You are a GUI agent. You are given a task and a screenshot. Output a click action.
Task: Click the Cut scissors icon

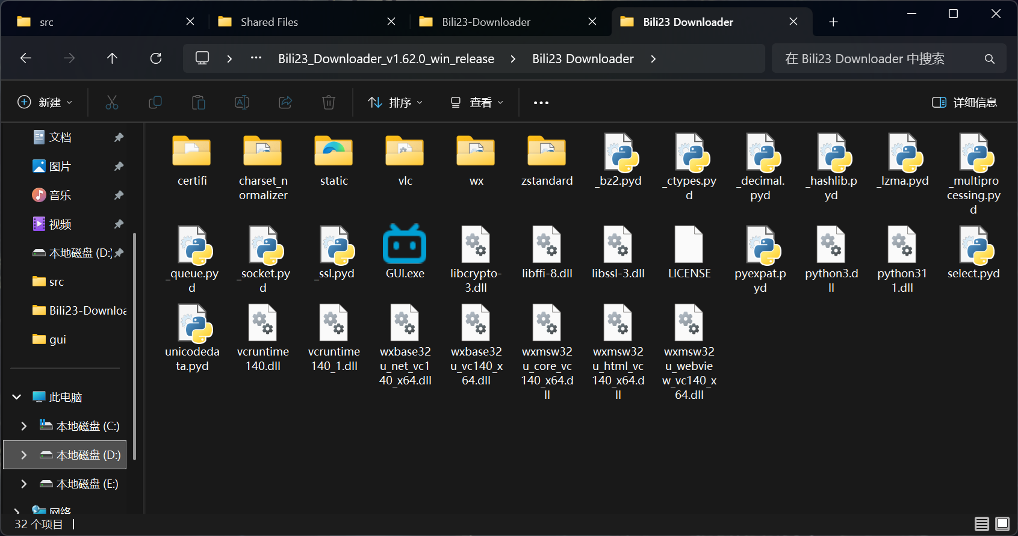(x=112, y=102)
